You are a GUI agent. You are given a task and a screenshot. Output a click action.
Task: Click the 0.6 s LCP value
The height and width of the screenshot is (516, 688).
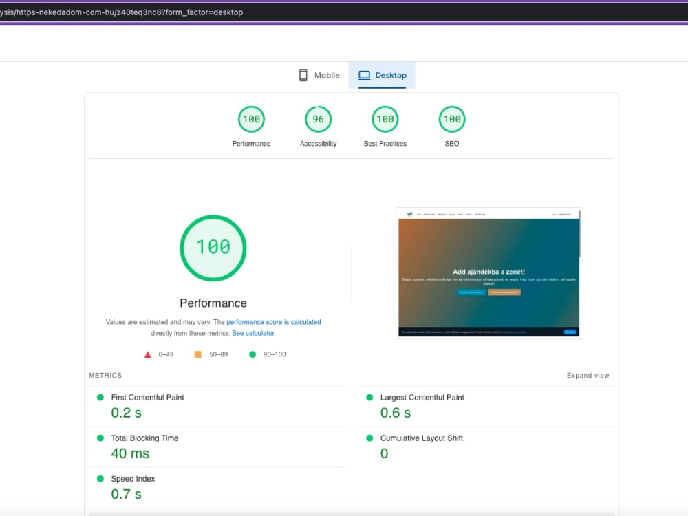[396, 413]
